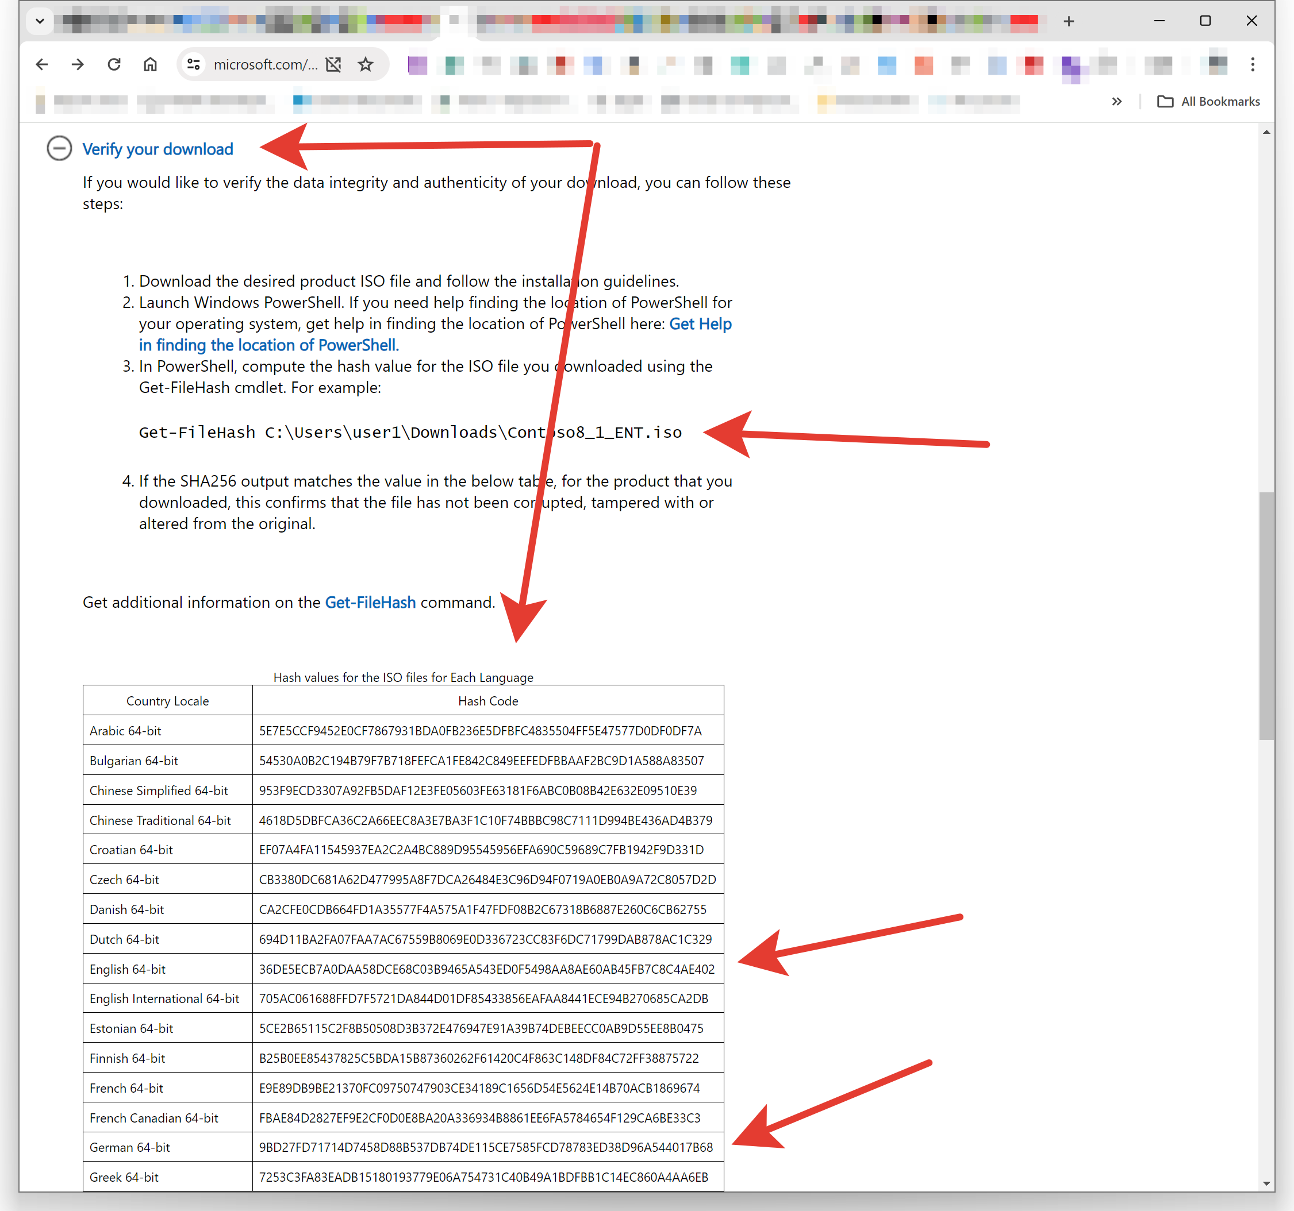Open the Get-FileHash command link

click(370, 602)
